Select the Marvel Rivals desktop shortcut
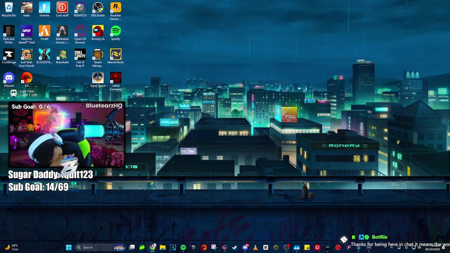 116,56
